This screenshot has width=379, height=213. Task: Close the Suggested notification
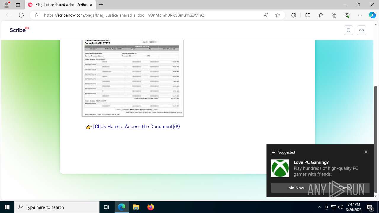[366, 152]
